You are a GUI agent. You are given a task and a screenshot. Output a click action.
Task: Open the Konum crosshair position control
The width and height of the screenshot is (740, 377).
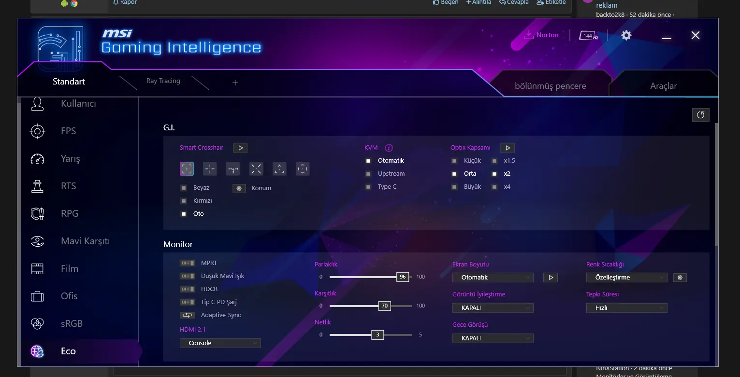[x=239, y=188]
